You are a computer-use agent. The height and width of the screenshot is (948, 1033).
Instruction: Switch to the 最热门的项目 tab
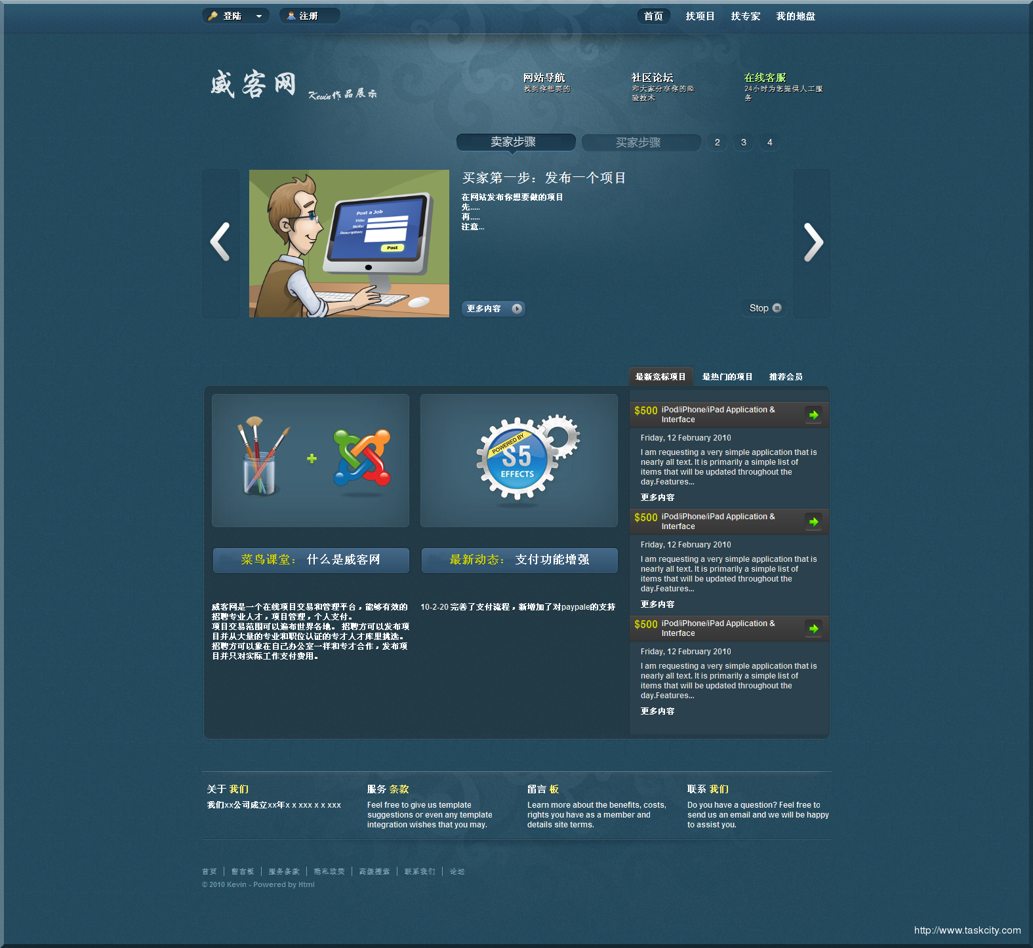727,377
